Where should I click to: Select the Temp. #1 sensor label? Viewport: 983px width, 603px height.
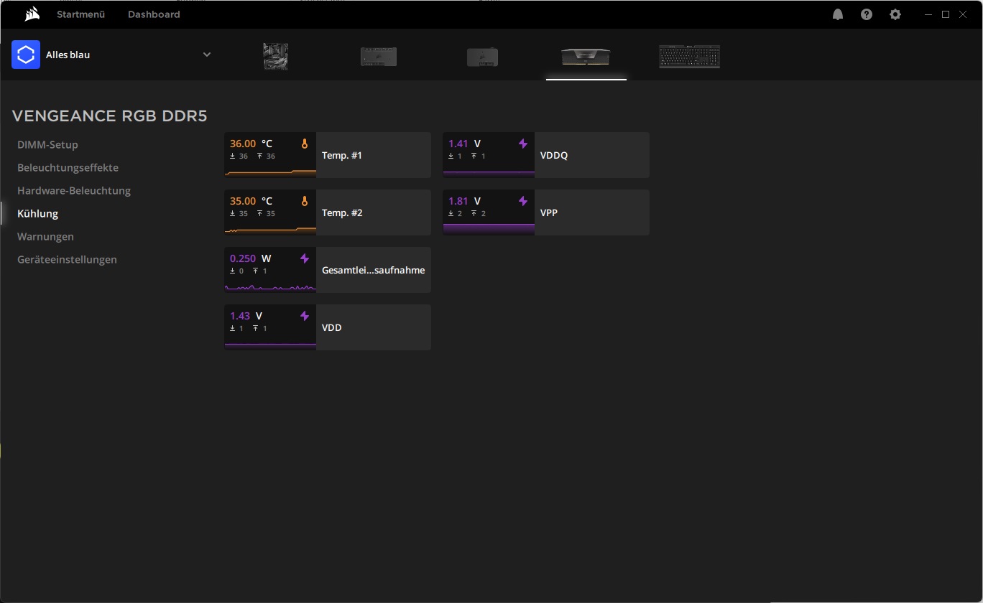tap(341, 155)
